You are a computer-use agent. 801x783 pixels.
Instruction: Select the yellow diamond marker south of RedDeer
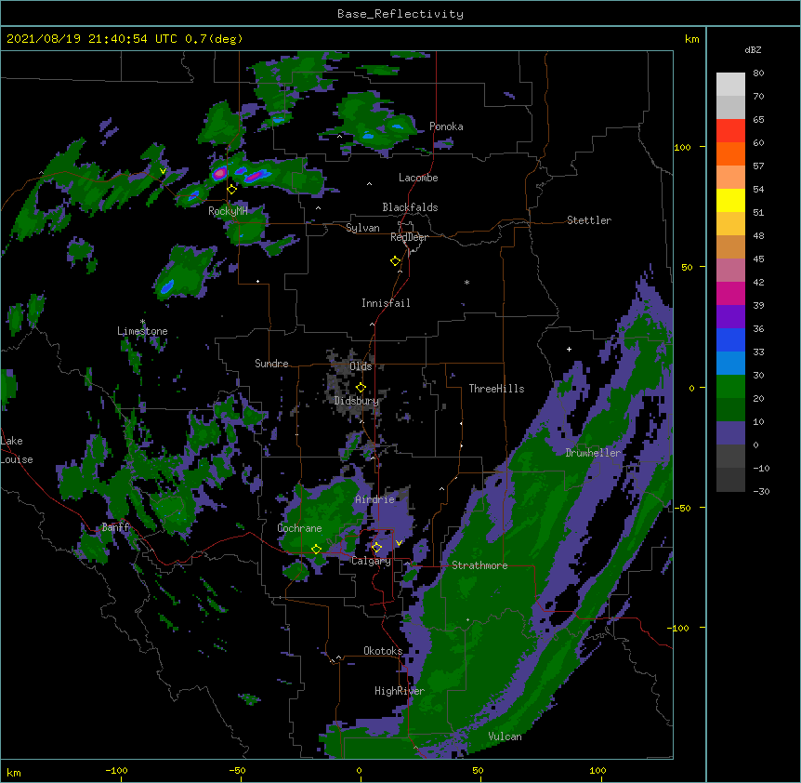(x=396, y=261)
